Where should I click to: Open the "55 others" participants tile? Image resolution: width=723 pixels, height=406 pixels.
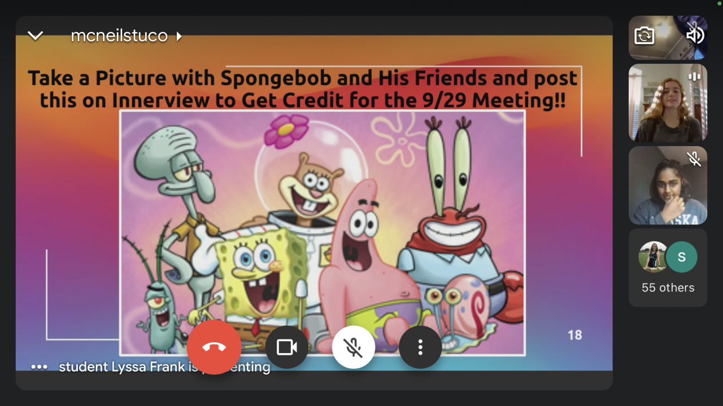[x=668, y=268]
